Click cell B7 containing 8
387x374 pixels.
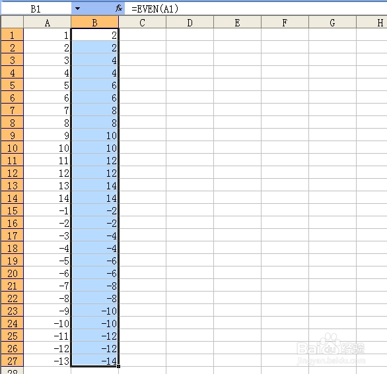tap(95, 110)
